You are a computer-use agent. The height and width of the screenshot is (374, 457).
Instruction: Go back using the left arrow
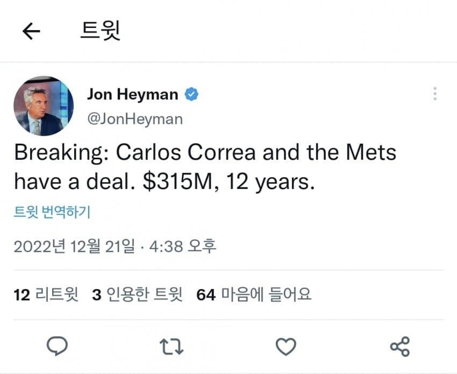tap(31, 32)
